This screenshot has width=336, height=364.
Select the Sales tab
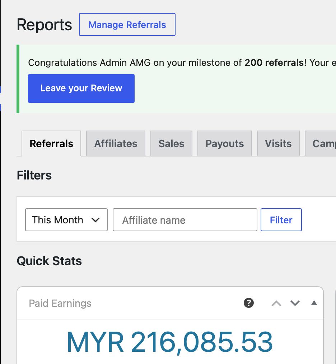[171, 144]
